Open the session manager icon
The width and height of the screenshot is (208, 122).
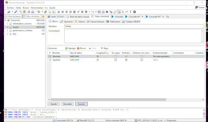tap(9, 12)
